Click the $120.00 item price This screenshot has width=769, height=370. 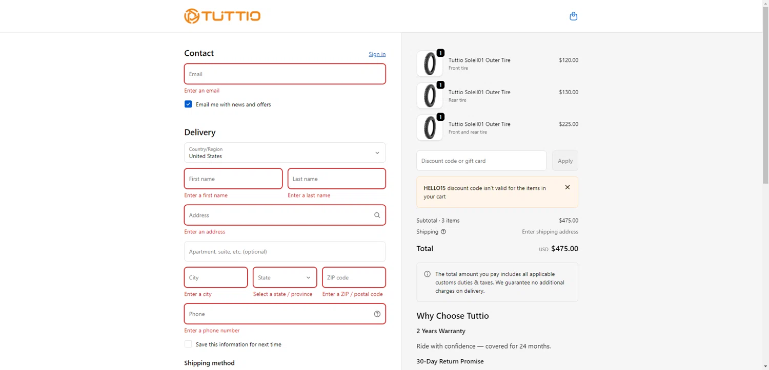(x=569, y=60)
